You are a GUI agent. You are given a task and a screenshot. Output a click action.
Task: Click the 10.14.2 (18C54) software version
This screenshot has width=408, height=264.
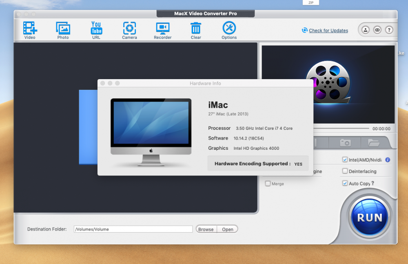point(249,138)
